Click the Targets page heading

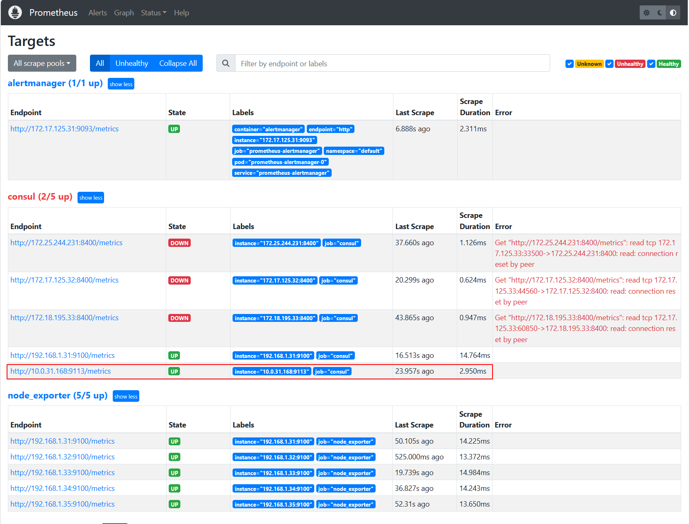[x=32, y=41]
